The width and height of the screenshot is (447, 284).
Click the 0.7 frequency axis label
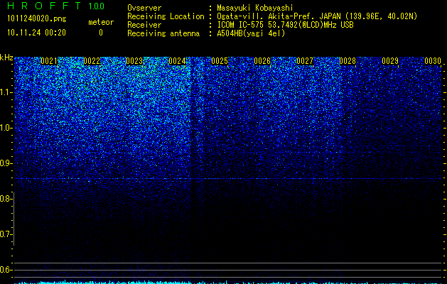tap(5, 234)
